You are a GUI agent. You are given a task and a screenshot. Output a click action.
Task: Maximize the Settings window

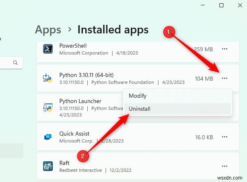pyautogui.click(x=221, y=5)
